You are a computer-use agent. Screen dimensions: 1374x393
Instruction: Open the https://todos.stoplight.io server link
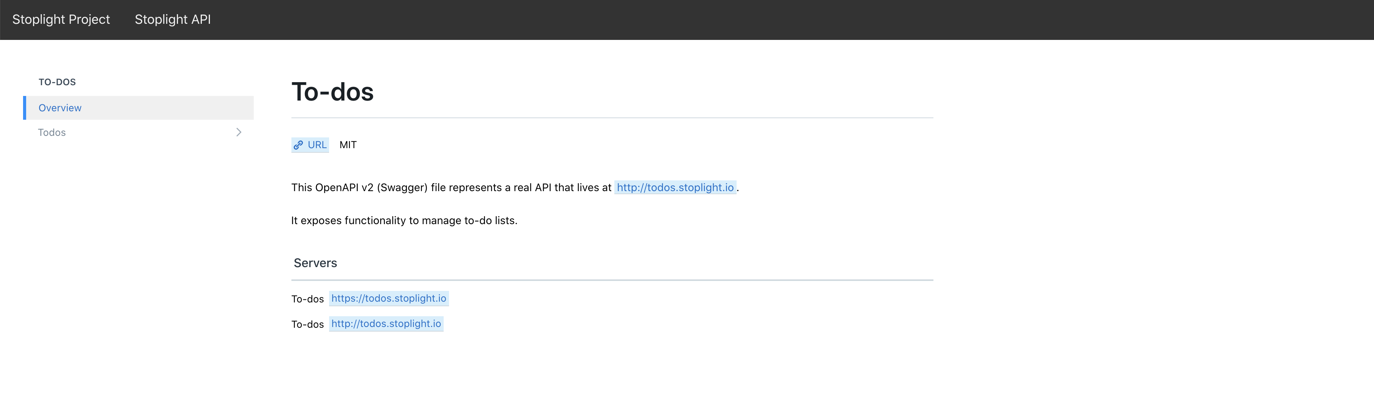389,298
